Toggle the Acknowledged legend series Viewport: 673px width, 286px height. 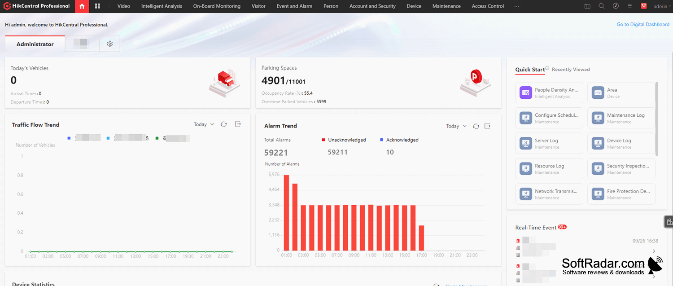coord(399,140)
